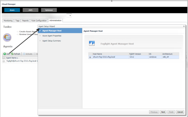Viewport: 188px width, 117px height.
Task: Select the Agent Setup Summary wizard step
Action: point(52,41)
